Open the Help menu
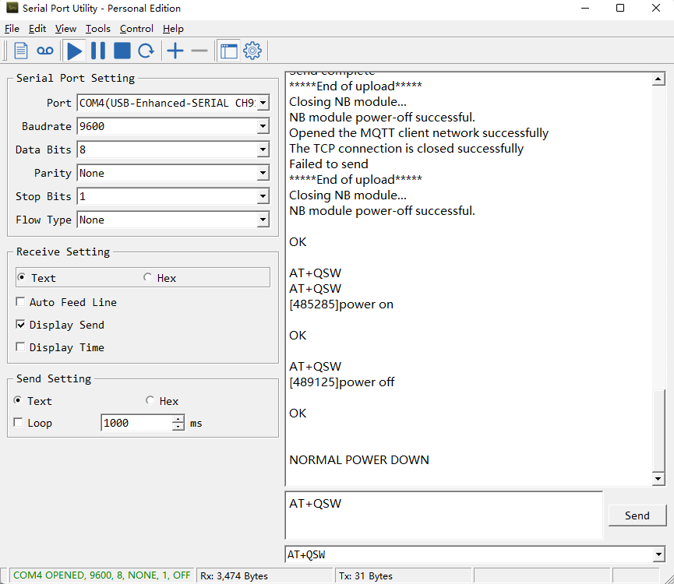674x584 pixels. (x=173, y=29)
